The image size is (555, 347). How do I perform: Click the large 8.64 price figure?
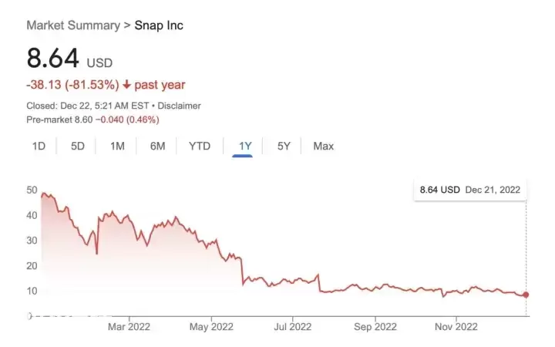52,60
